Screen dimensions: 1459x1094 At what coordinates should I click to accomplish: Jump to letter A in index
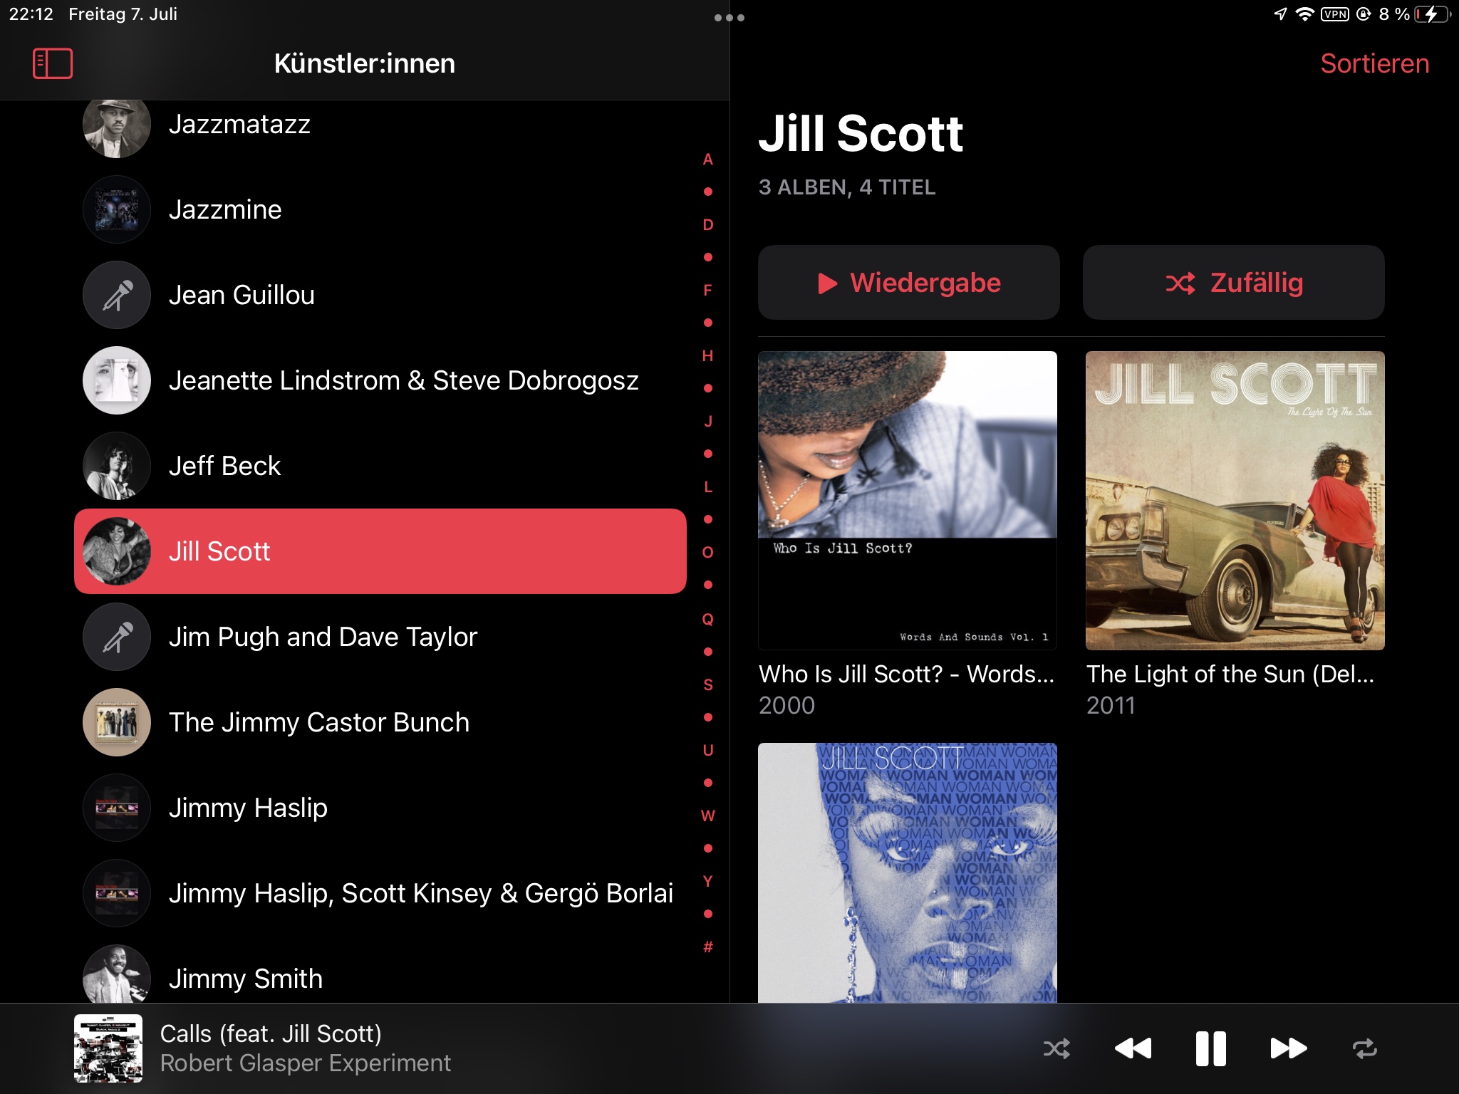[707, 159]
